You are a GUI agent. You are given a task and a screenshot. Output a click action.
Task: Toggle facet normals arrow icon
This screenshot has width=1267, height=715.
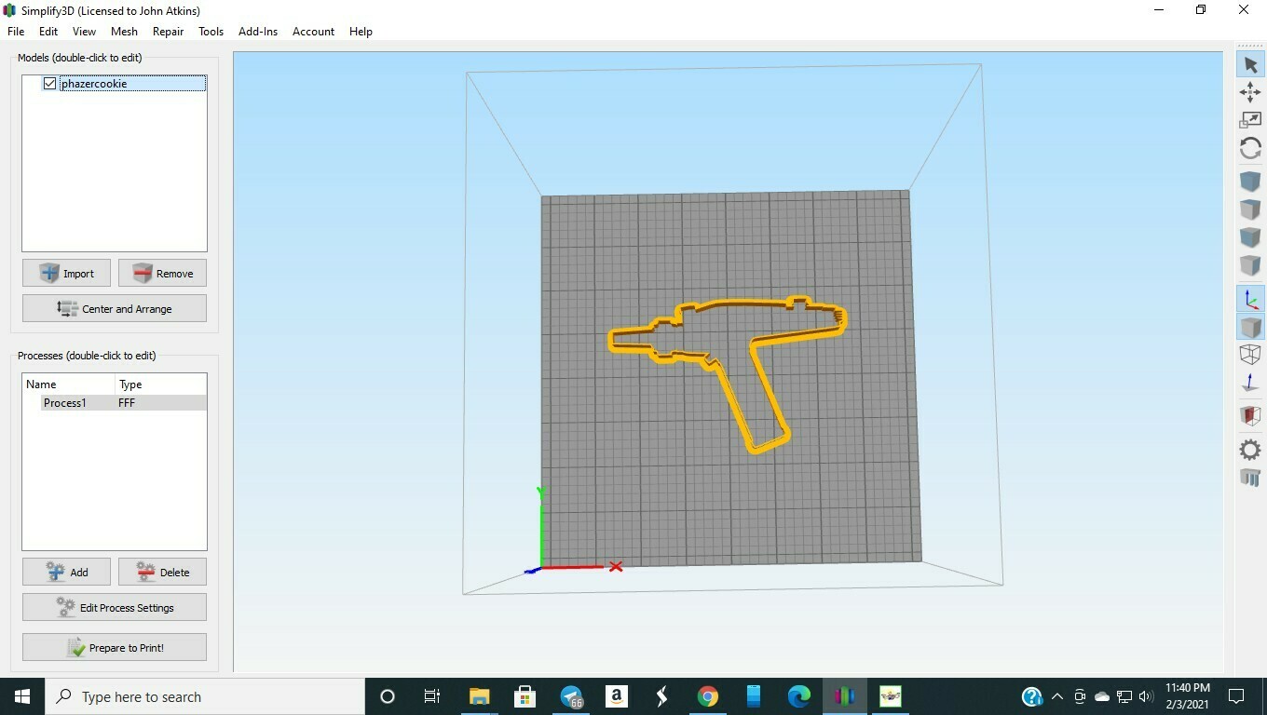coord(1250,383)
